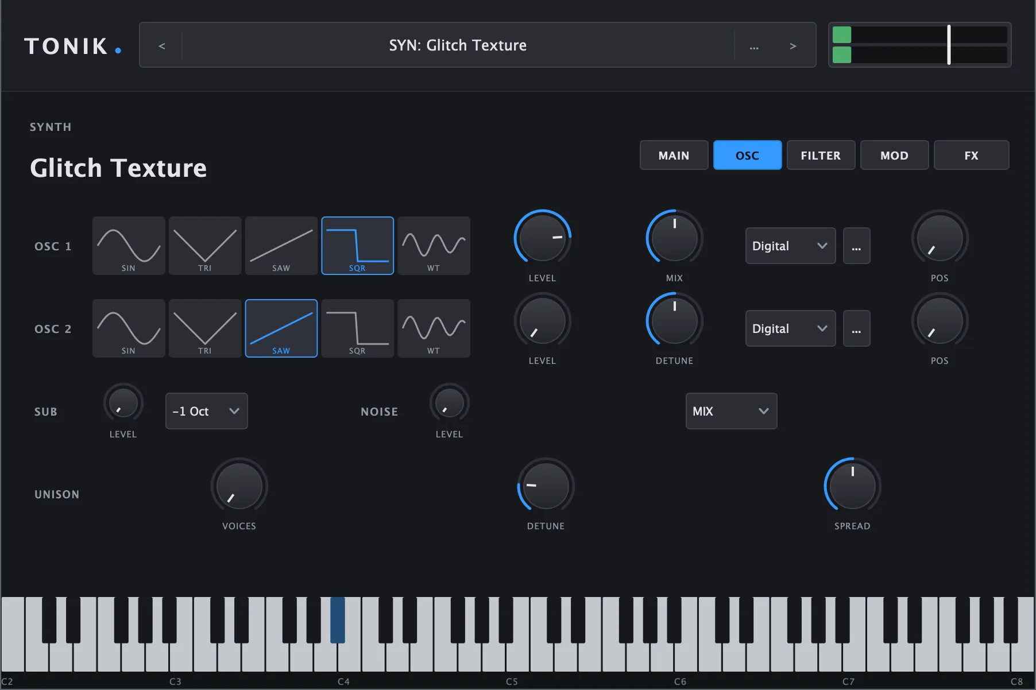This screenshot has height=690, width=1036.
Task: Open the sub -1 Oct dropdown
Action: (x=206, y=411)
